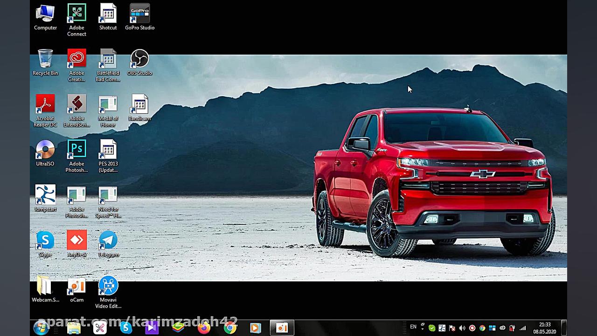Open the media player taskbar icon

click(255, 328)
